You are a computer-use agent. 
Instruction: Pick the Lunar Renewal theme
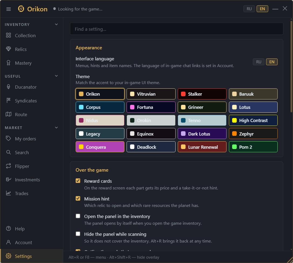[x=202, y=147]
